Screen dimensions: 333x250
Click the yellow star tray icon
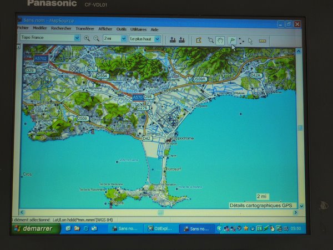[x=246, y=228]
